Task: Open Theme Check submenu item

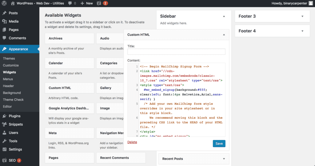Action: tap(13, 100)
